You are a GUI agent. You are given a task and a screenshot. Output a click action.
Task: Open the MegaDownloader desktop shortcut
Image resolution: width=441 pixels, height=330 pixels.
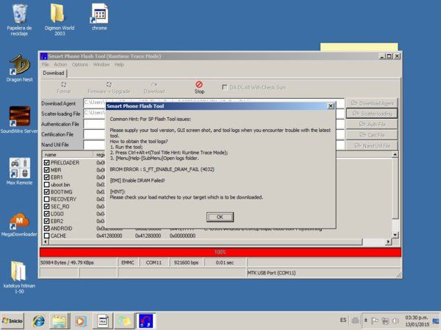point(19,224)
